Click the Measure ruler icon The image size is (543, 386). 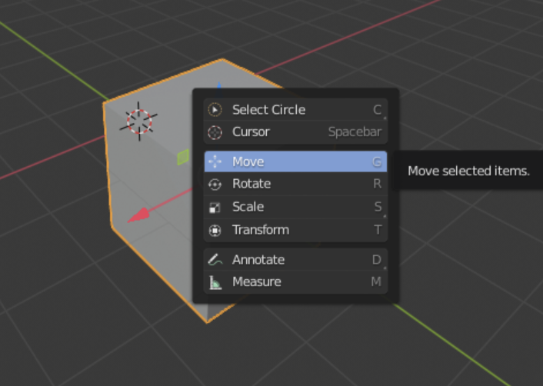tap(215, 282)
